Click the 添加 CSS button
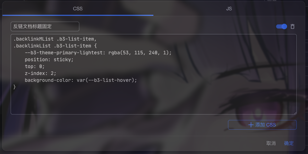 tap(262, 125)
